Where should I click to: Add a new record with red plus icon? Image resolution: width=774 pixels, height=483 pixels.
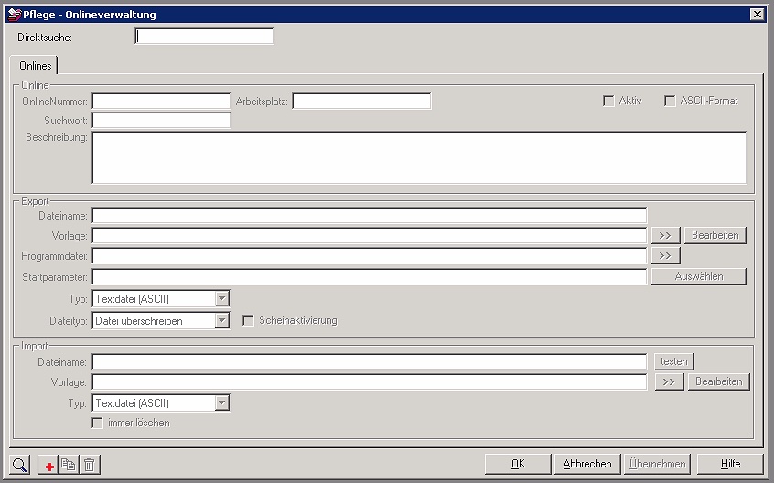click(x=48, y=465)
